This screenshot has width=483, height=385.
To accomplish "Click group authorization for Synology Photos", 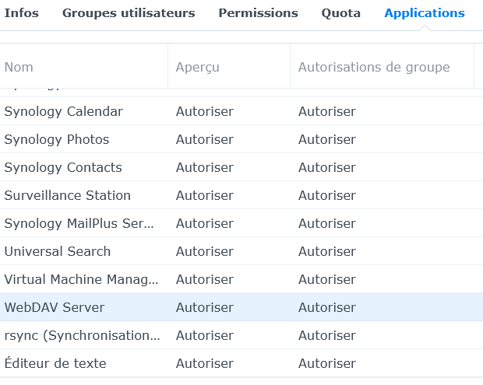I will point(327,139).
